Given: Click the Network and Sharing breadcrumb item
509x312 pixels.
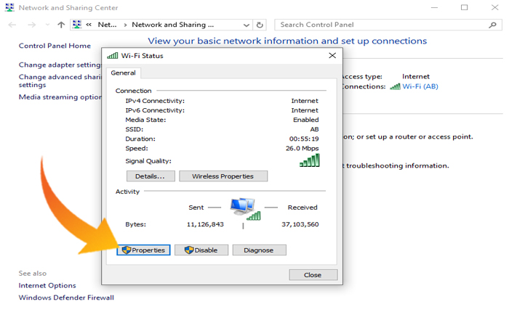Looking at the screenshot, I should point(173,25).
